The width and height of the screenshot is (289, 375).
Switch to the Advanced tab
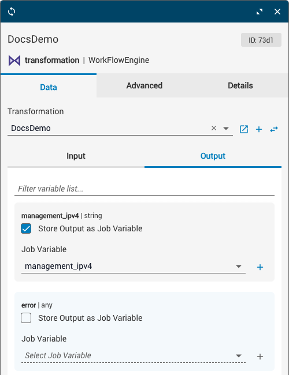pyautogui.click(x=144, y=85)
